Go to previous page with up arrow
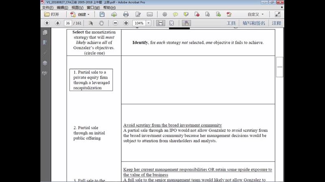325x182 pixels. (x=47, y=23)
